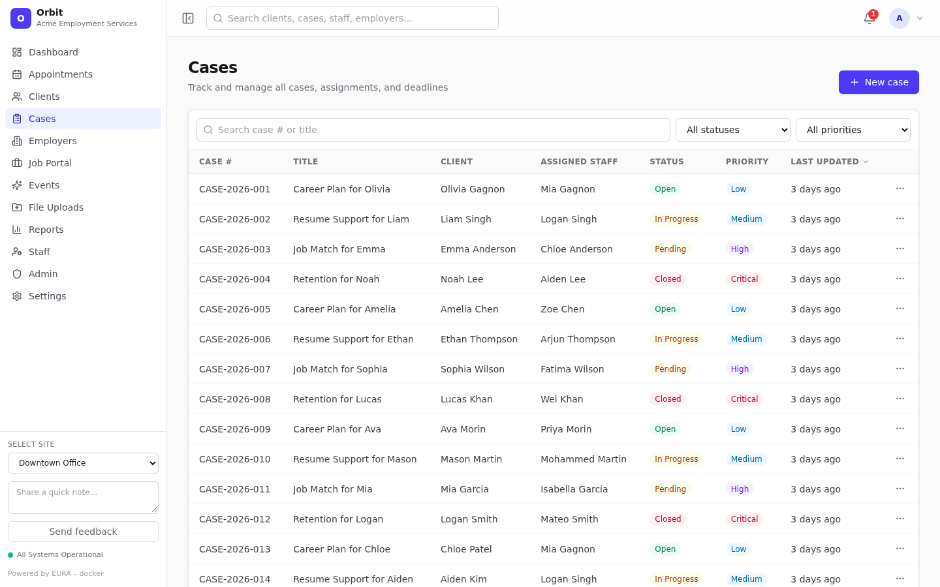The height and width of the screenshot is (587, 940).
Task: Click the Title column header
Action: coord(305,162)
